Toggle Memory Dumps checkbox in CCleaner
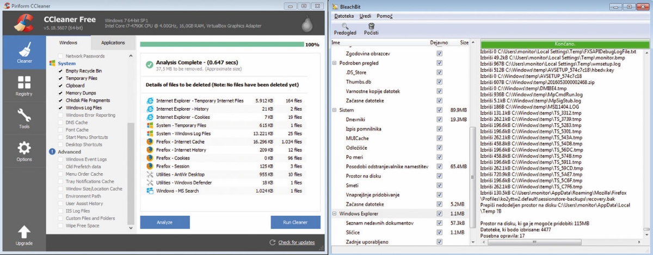The width and height of the screenshot is (653, 255). coord(61,93)
